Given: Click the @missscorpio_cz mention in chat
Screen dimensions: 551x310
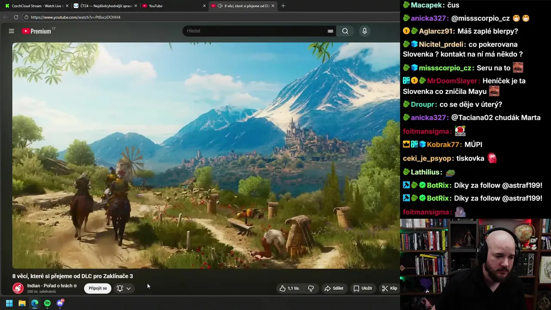Looking at the screenshot, I should [x=480, y=19].
